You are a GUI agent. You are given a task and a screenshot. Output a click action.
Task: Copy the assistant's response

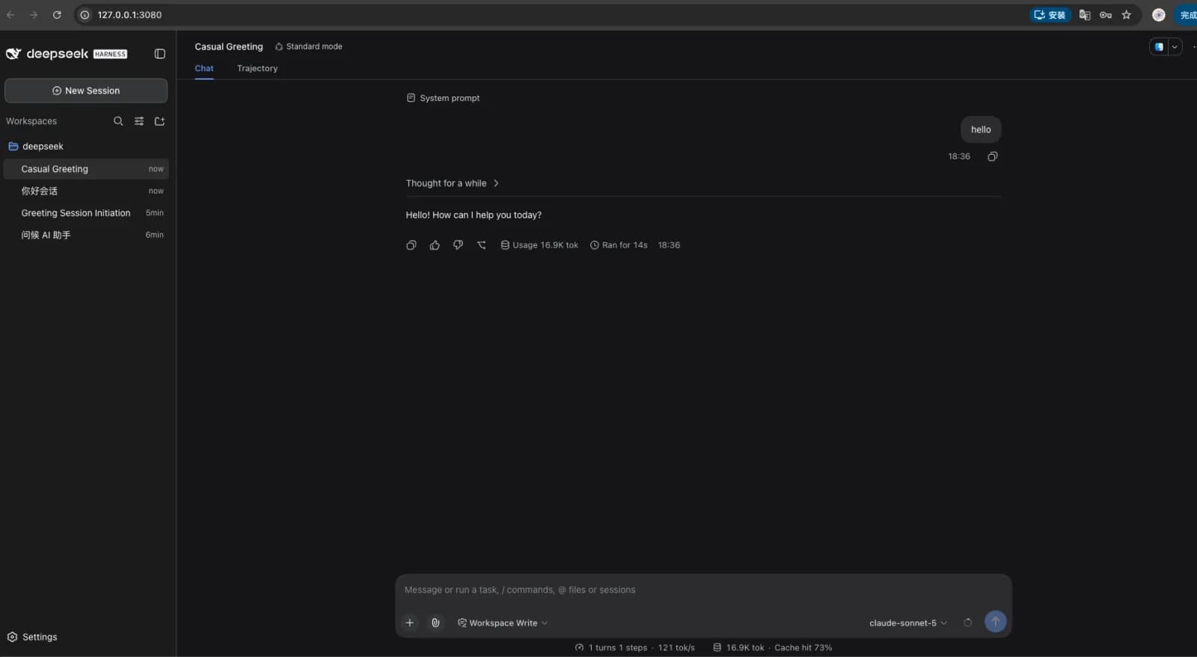point(411,245)
